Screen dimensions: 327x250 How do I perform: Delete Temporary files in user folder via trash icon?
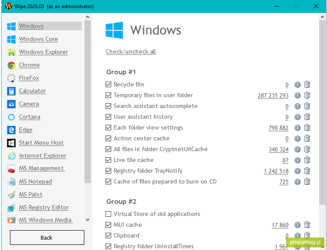(x=307, y=95)
